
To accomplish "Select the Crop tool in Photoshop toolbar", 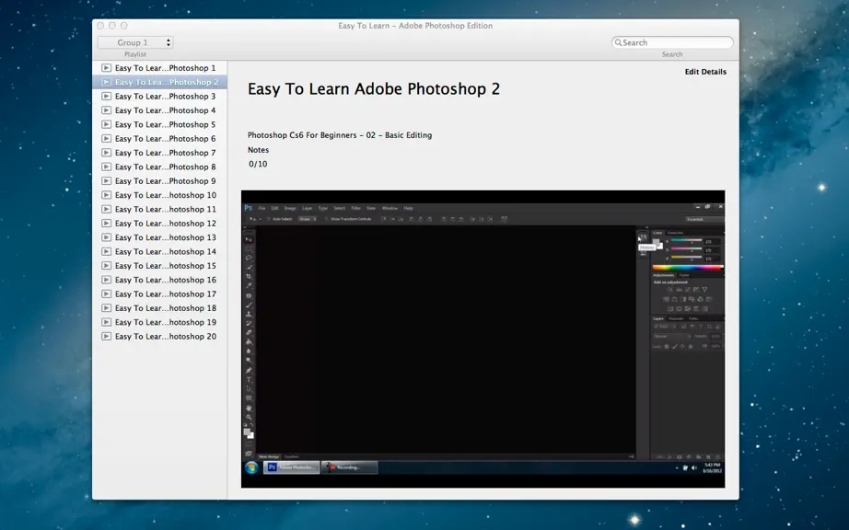I will point(249,276).
